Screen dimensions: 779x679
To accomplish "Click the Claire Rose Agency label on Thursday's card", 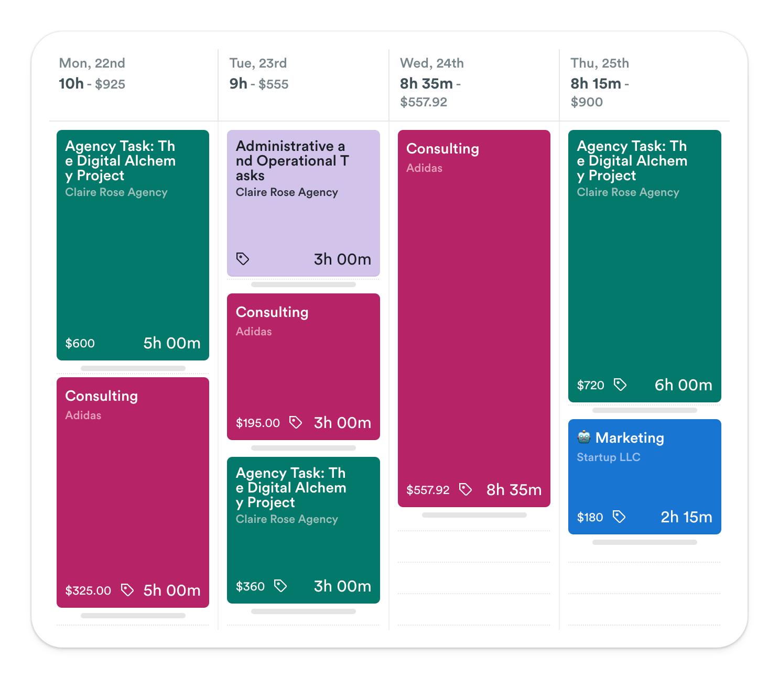I will click(628, 192).
